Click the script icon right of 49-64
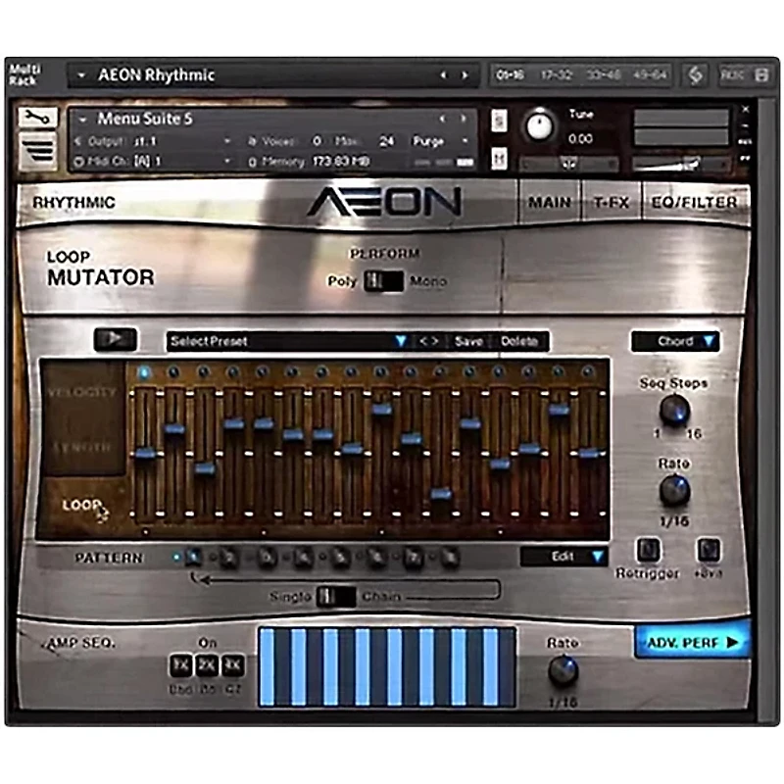Image resolution: width=784 pixels, height=784 pixels. pyautogui.click(x=696, y=75)
